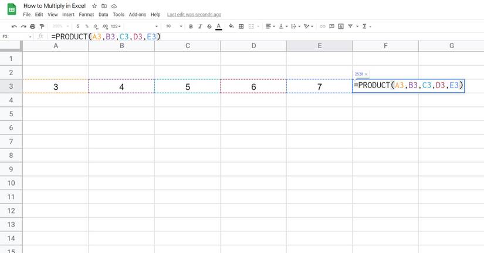Click the Insert chart icon
This screenshot has height=253, width=484.
tap(341, 26)
